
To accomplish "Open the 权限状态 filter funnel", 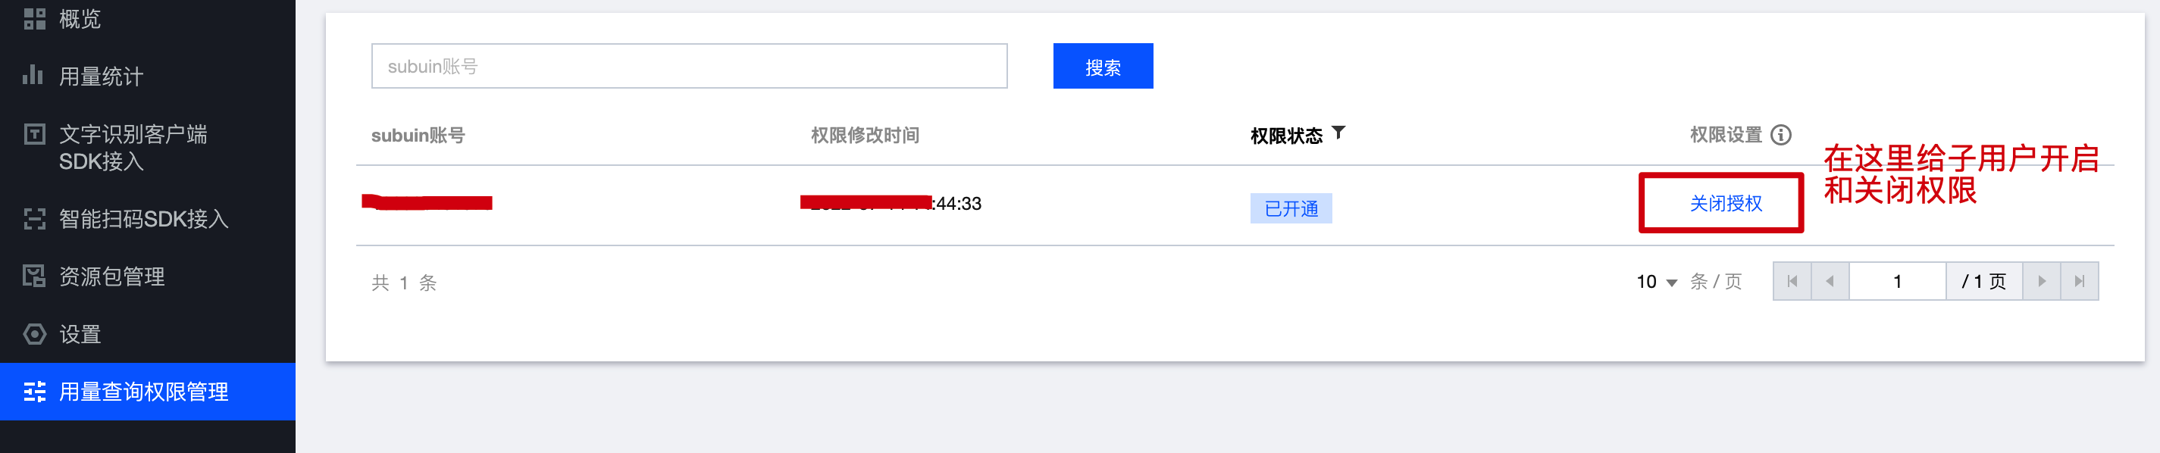I will pyautogui.click(x=1338, y=133).
